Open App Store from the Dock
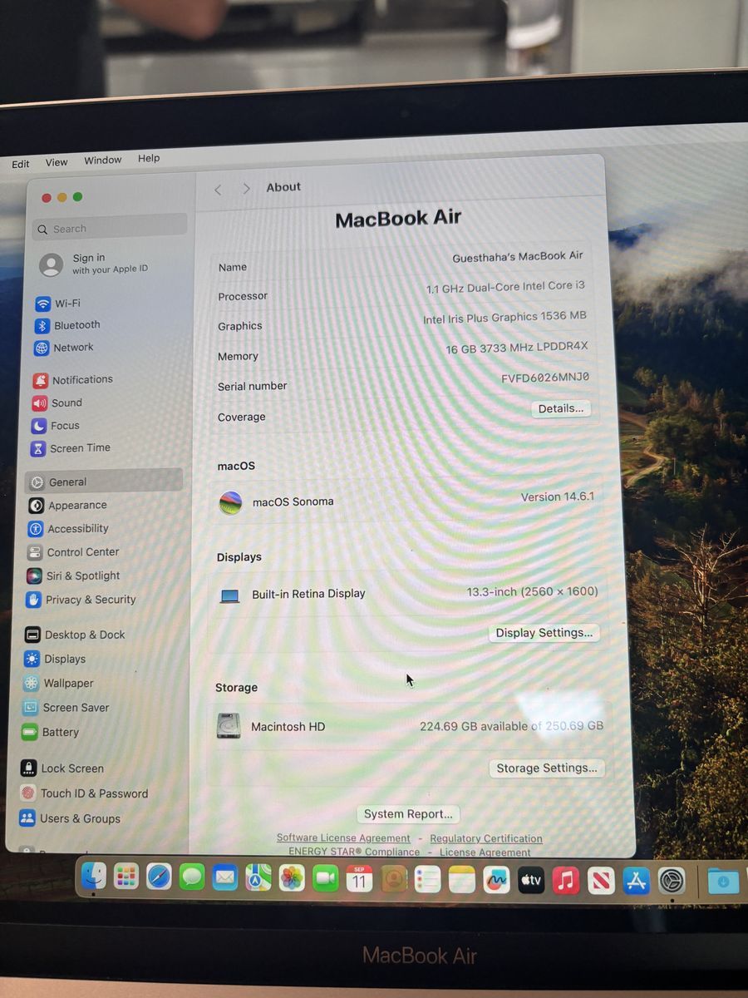 click(x=636, y=881)
